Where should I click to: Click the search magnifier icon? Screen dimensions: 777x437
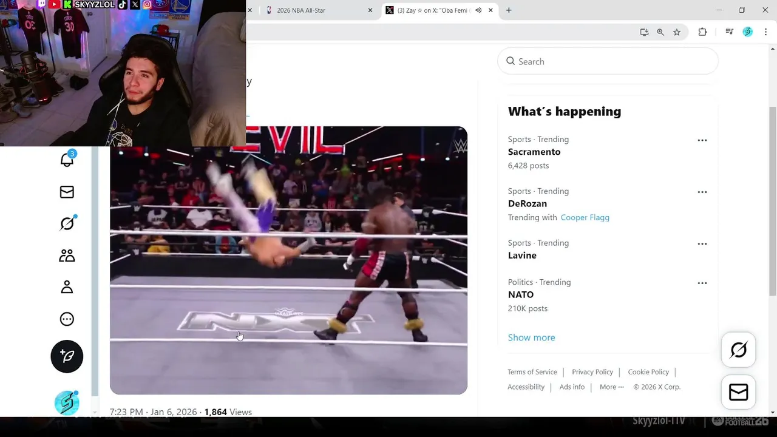click(511, 61)
